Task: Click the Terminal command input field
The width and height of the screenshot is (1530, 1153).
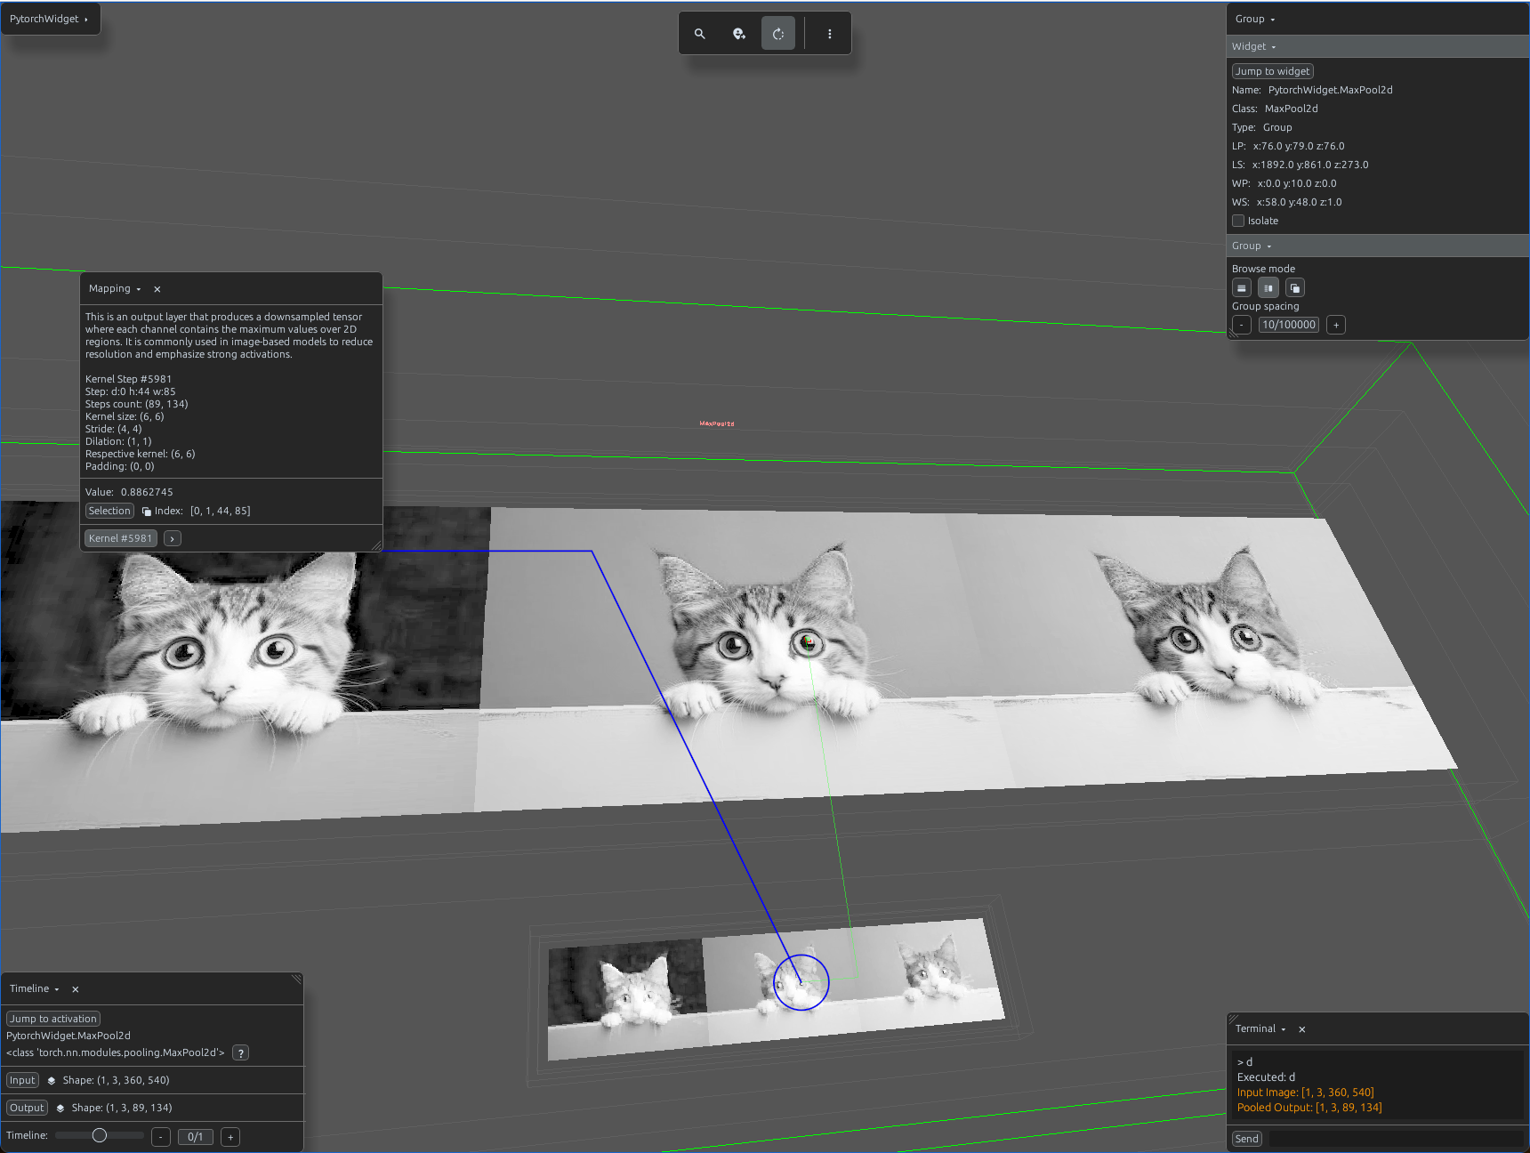Action: [x=1396, y=1139]
